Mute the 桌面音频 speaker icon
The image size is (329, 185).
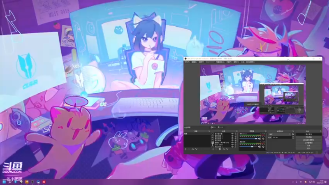[x=259, y=147]
